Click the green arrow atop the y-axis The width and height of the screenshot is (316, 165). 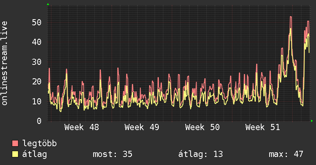coord(48,4)
